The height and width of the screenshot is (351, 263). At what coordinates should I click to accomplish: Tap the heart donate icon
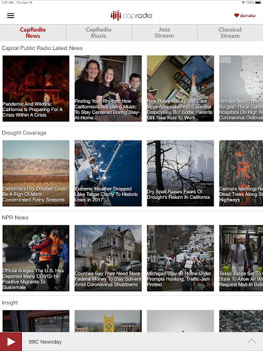[x=236, y=16]
